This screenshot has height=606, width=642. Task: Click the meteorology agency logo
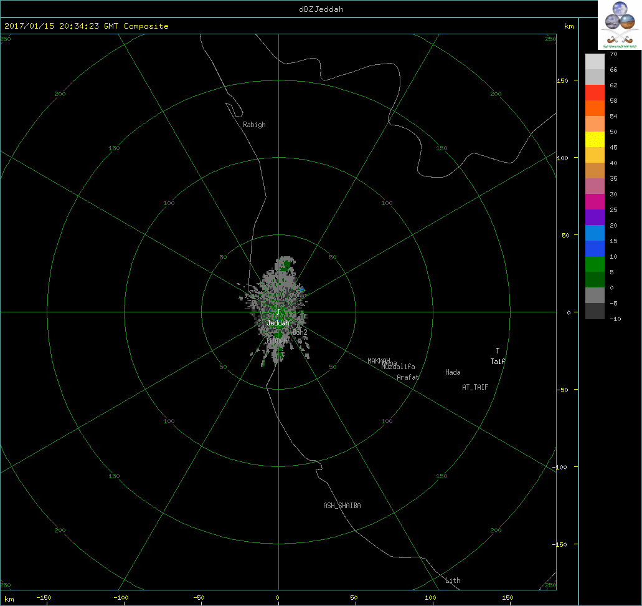pos(620,25)
